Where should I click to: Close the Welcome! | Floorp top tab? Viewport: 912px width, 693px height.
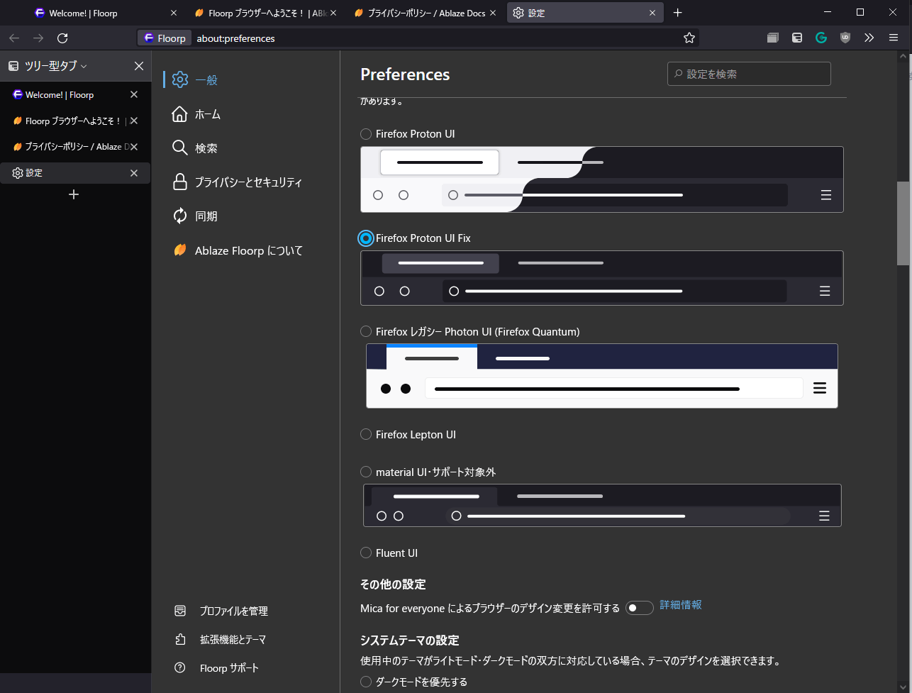tap(174, 13)
